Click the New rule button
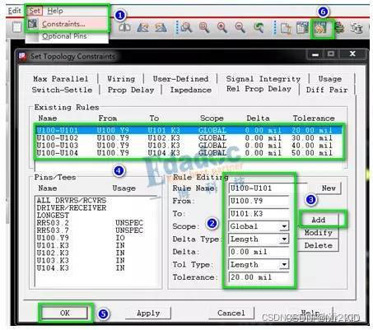The width and height of the screenshot is (373, 330). pos(329,188)
